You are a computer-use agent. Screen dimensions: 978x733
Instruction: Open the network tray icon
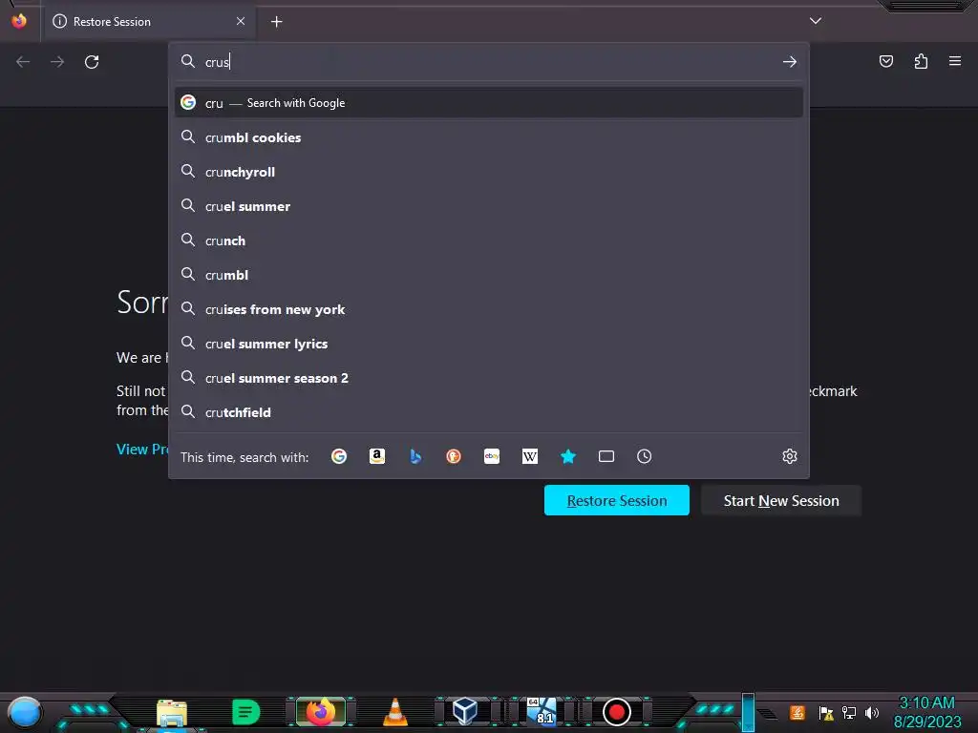[x=849, y=712]
